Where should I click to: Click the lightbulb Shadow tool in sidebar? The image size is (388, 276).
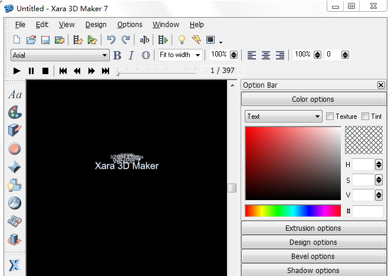pos(15,185)
